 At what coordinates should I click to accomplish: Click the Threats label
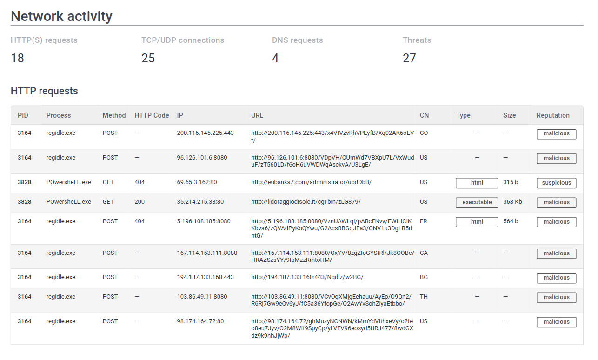(417, 40)
